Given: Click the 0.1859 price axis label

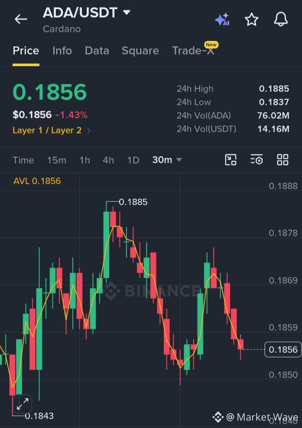Looking at the screenshot, I should [x=283, y=327].
